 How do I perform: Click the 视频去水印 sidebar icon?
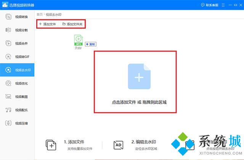pos(8,70)
